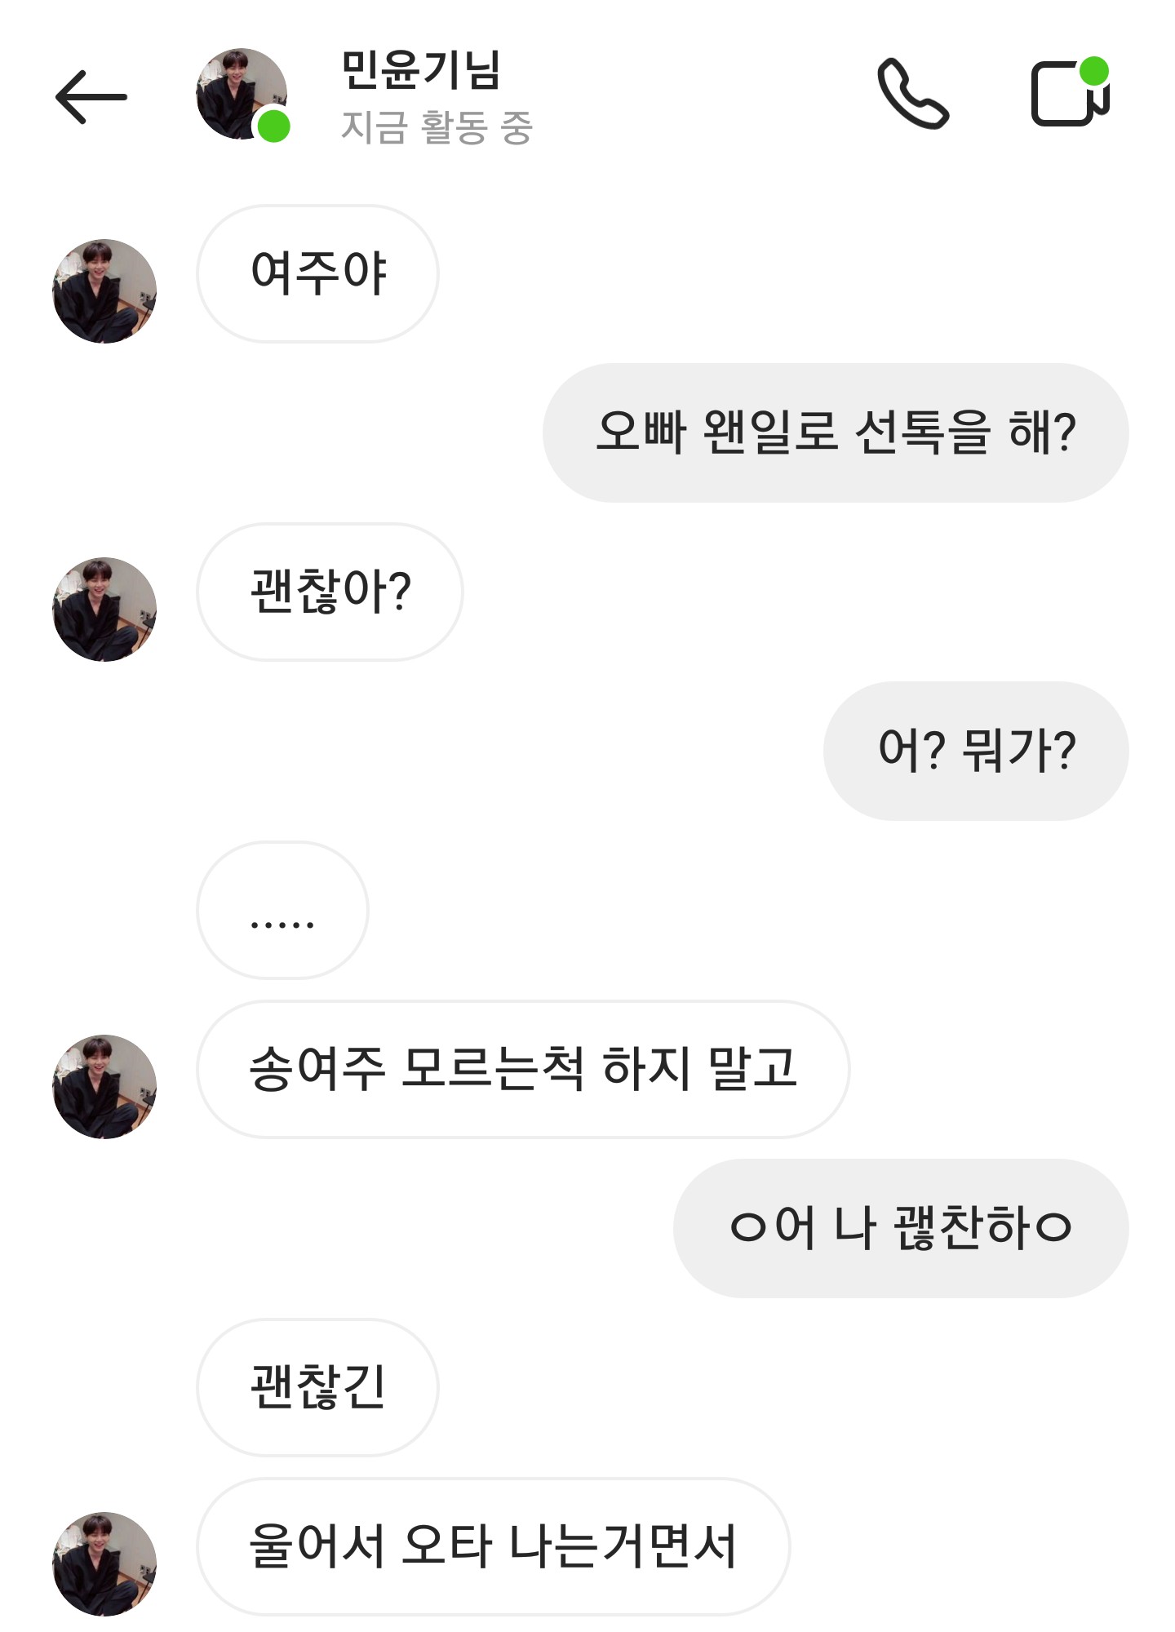Open the 민윤기님 contact name
Screen dimensions: 1175x1632
pyautogui.click(x=420, y=70)
